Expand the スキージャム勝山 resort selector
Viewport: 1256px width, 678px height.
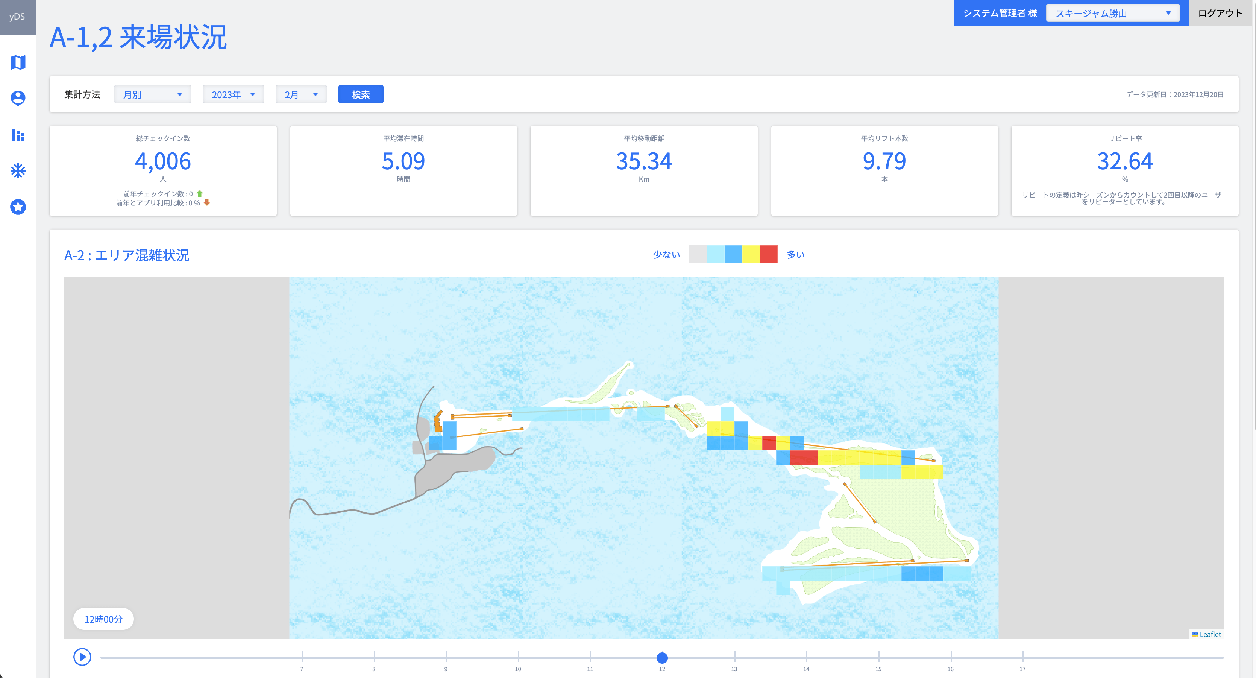[x=1112, y=13]
